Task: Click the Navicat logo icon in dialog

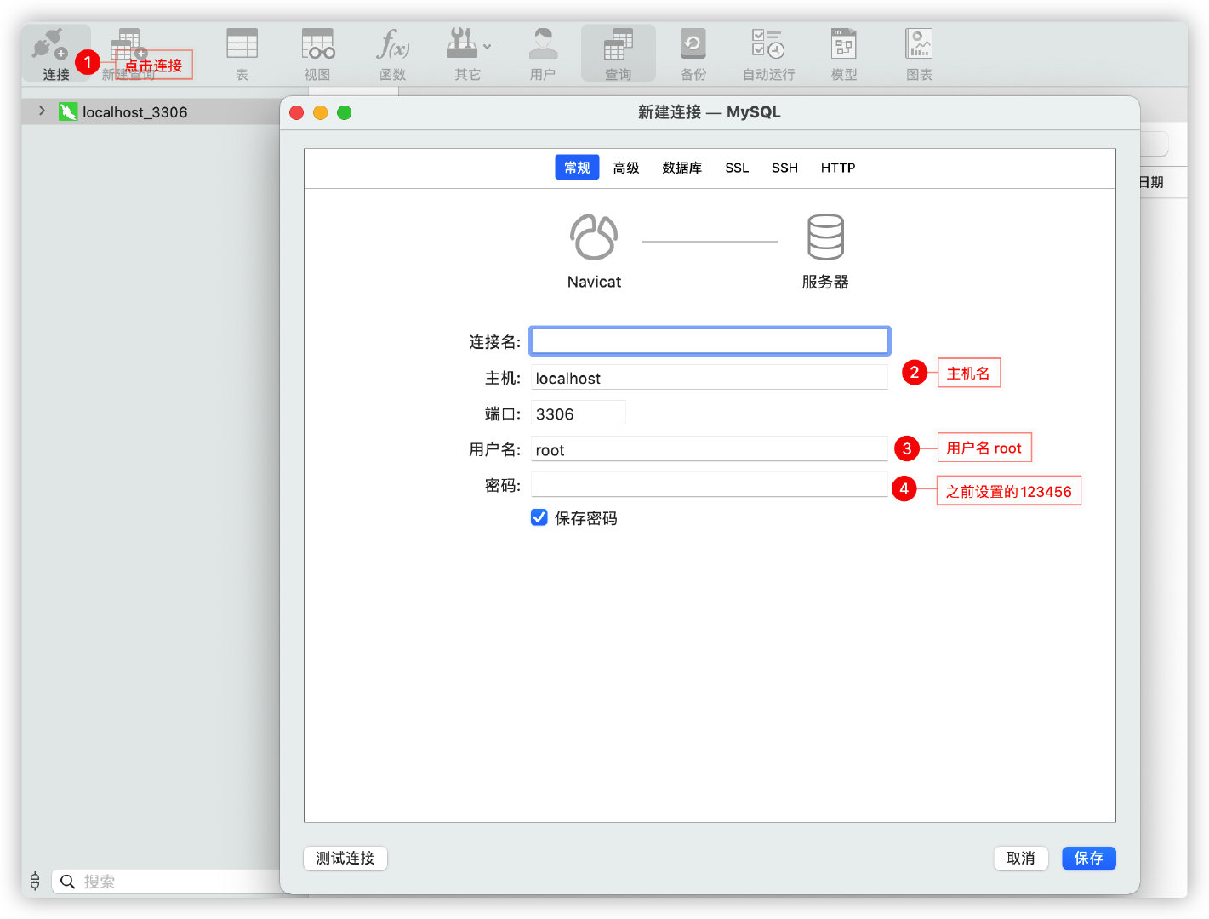Action: coord(594,237)
